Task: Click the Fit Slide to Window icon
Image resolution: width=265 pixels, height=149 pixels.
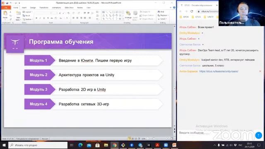Action: (171, 139)
